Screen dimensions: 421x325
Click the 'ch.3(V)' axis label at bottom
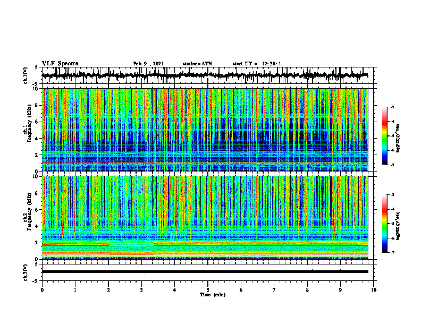pos(26,272)
